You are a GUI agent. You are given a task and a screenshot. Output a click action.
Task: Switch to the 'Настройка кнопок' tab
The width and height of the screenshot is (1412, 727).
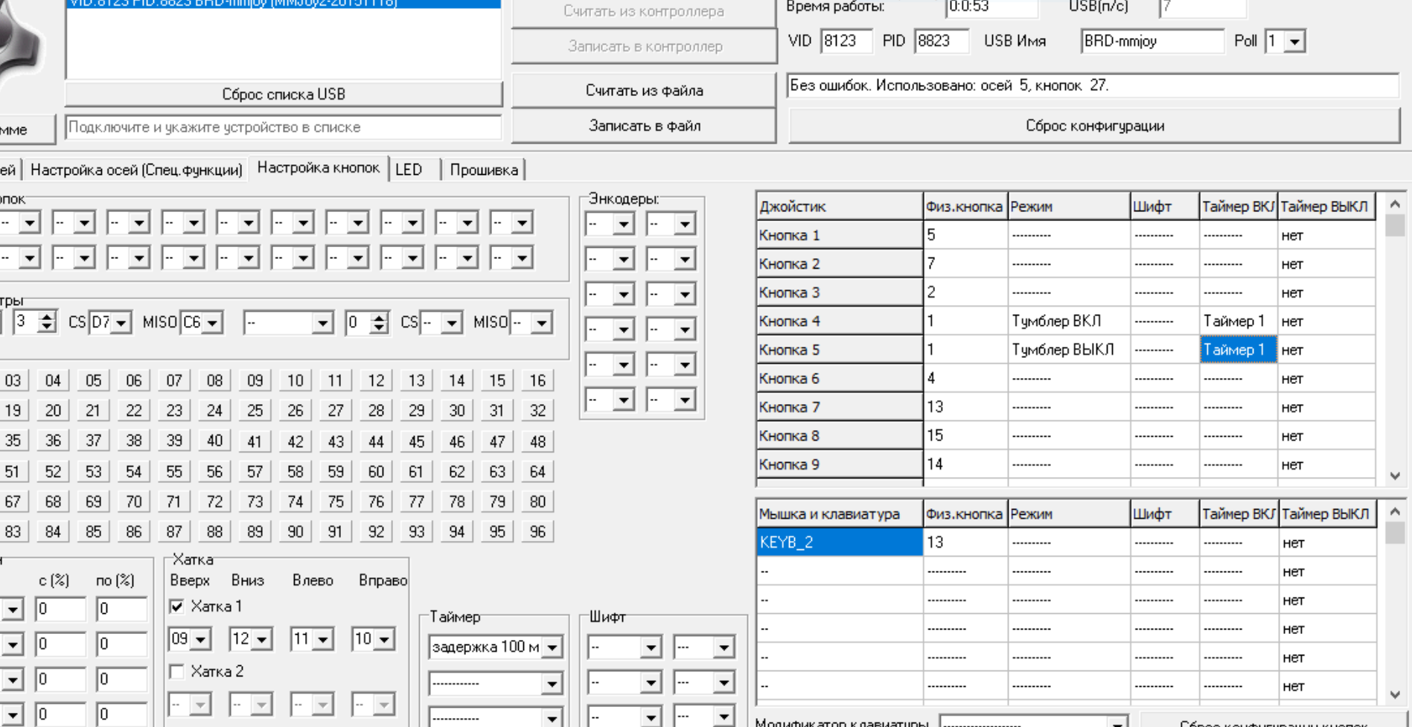[x=318, y=168]
